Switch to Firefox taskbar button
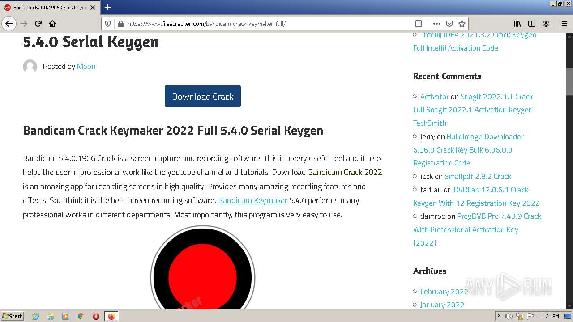This screenshot has height=322, width=573. [x=111, y=316]
